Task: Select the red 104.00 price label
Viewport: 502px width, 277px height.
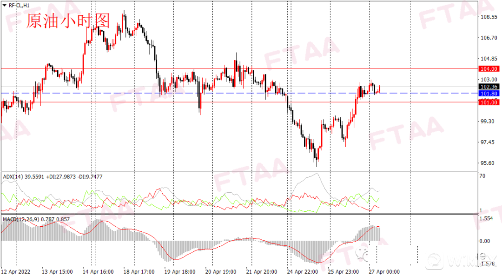Action: click(x=489, y=68)
